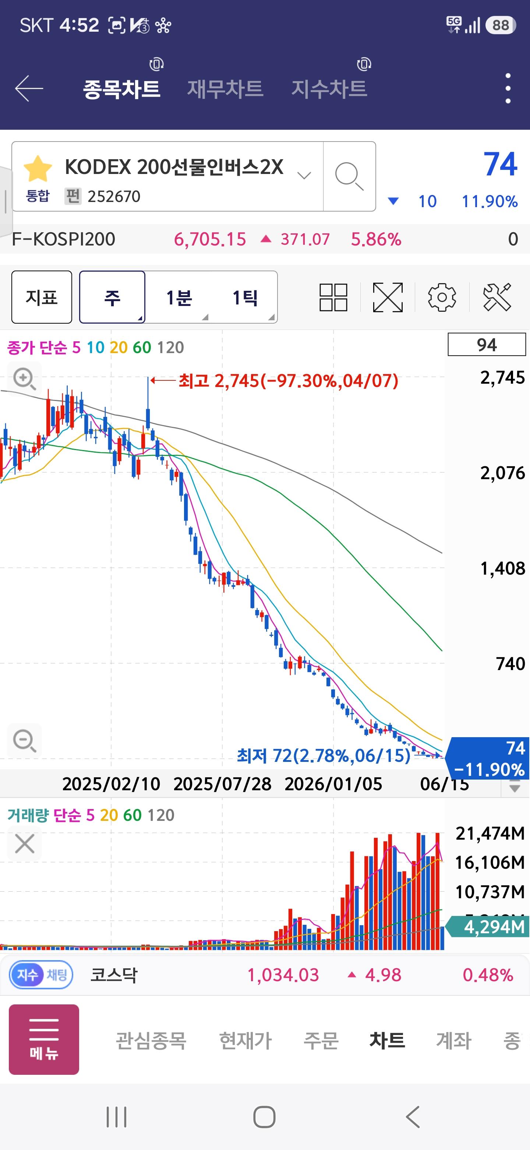The width and height of the screenshot is (530, 1150).
Task: Zoom out the chart with minus magnifier
Action: click(25, 741)
